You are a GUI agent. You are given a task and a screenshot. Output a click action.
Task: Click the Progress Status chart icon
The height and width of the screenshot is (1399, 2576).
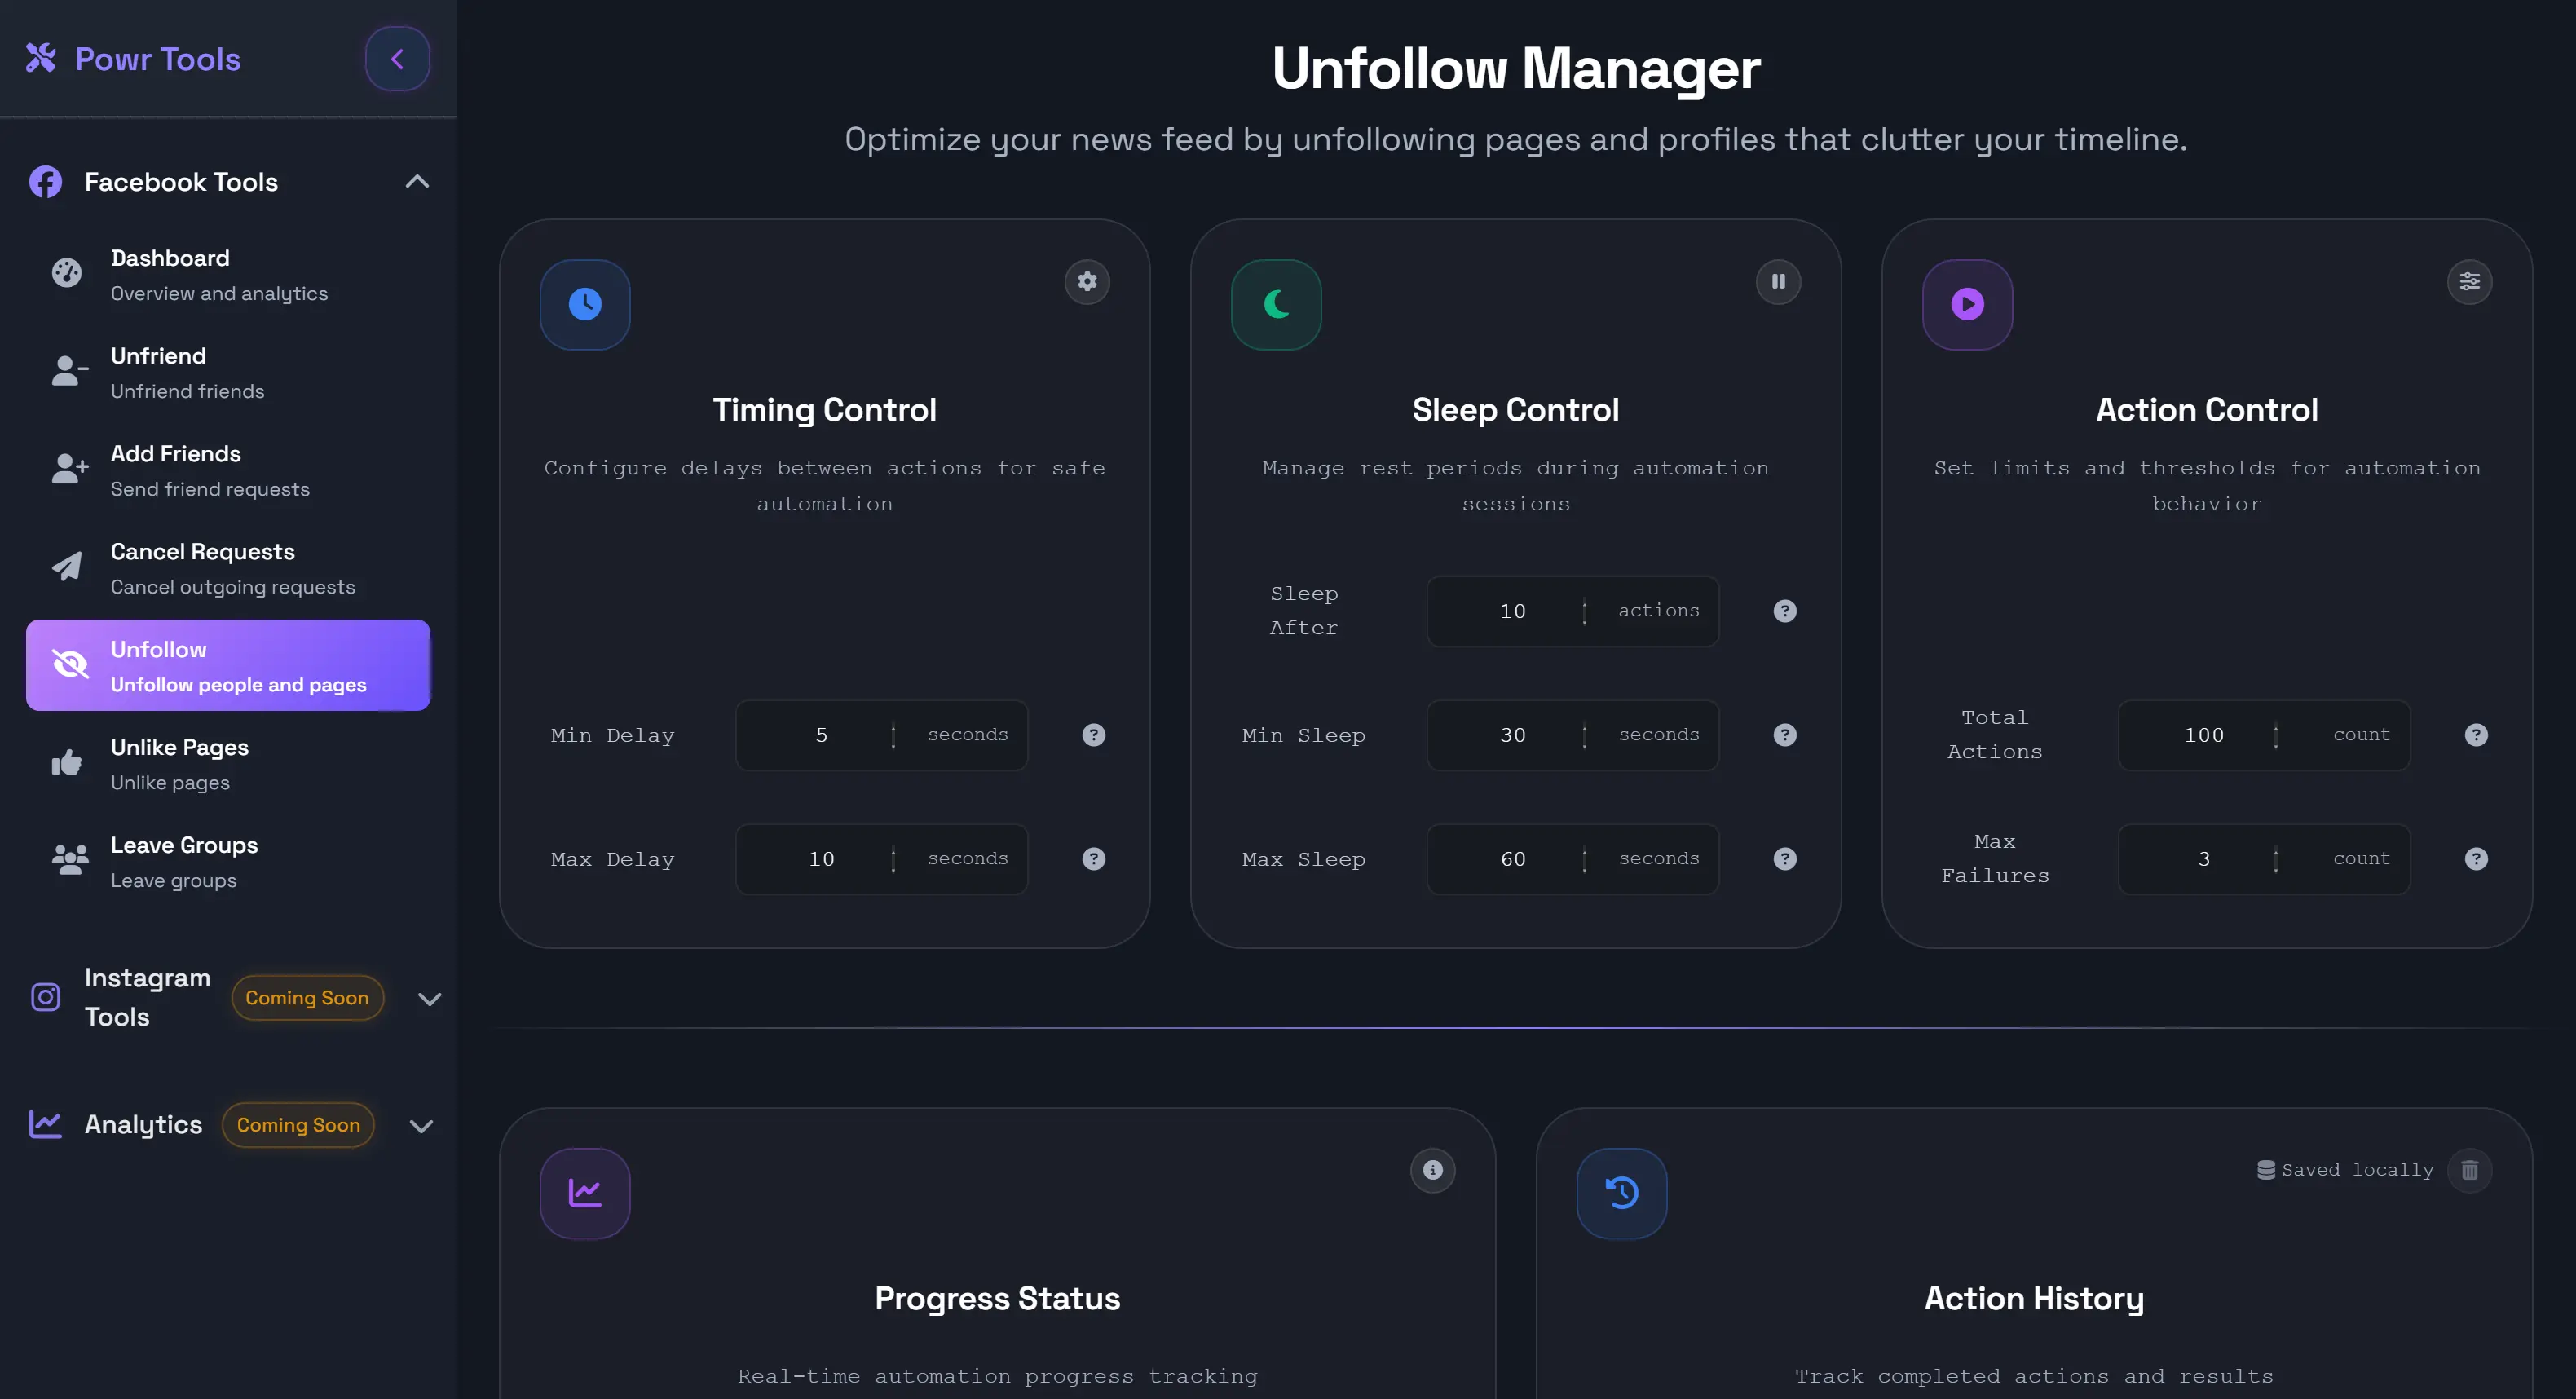pos(585,1193)
